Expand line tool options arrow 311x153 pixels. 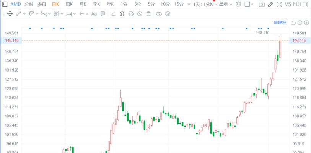(x=24, y=14)
